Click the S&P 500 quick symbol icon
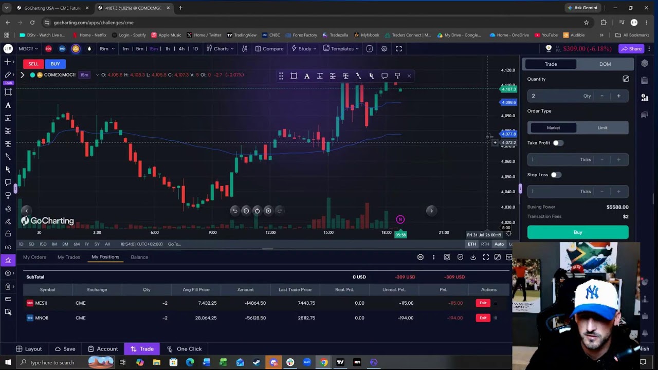 [49, 49]
